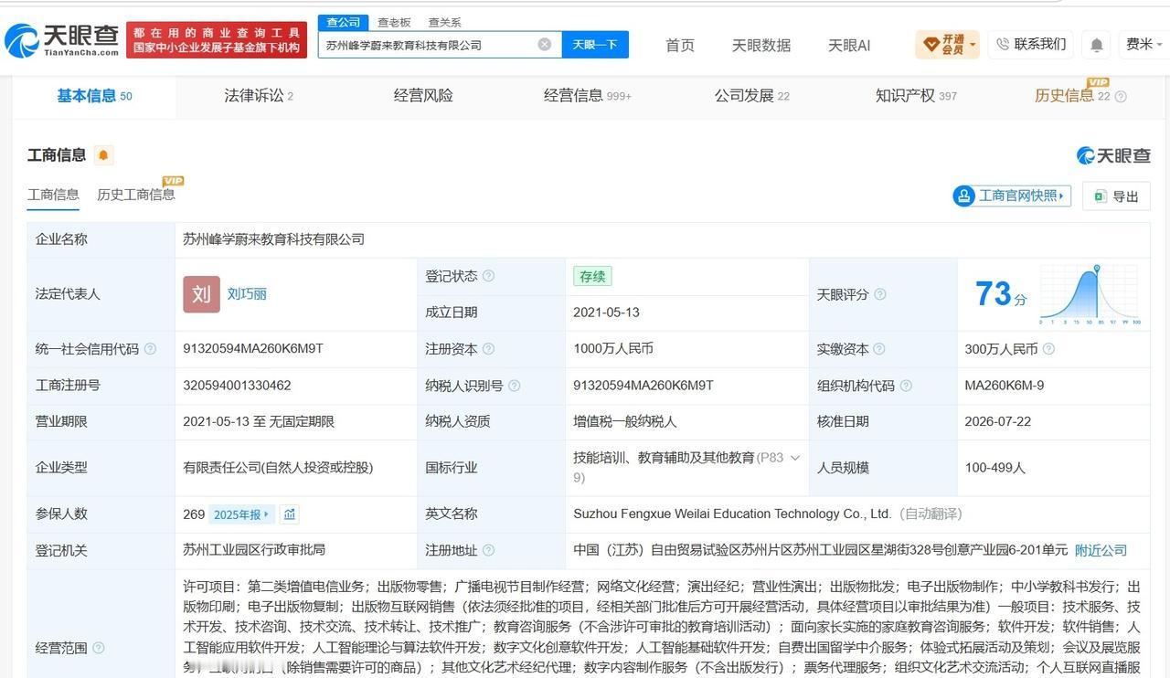
Task: Click the red slogan banner
Action: coord(217,39)
